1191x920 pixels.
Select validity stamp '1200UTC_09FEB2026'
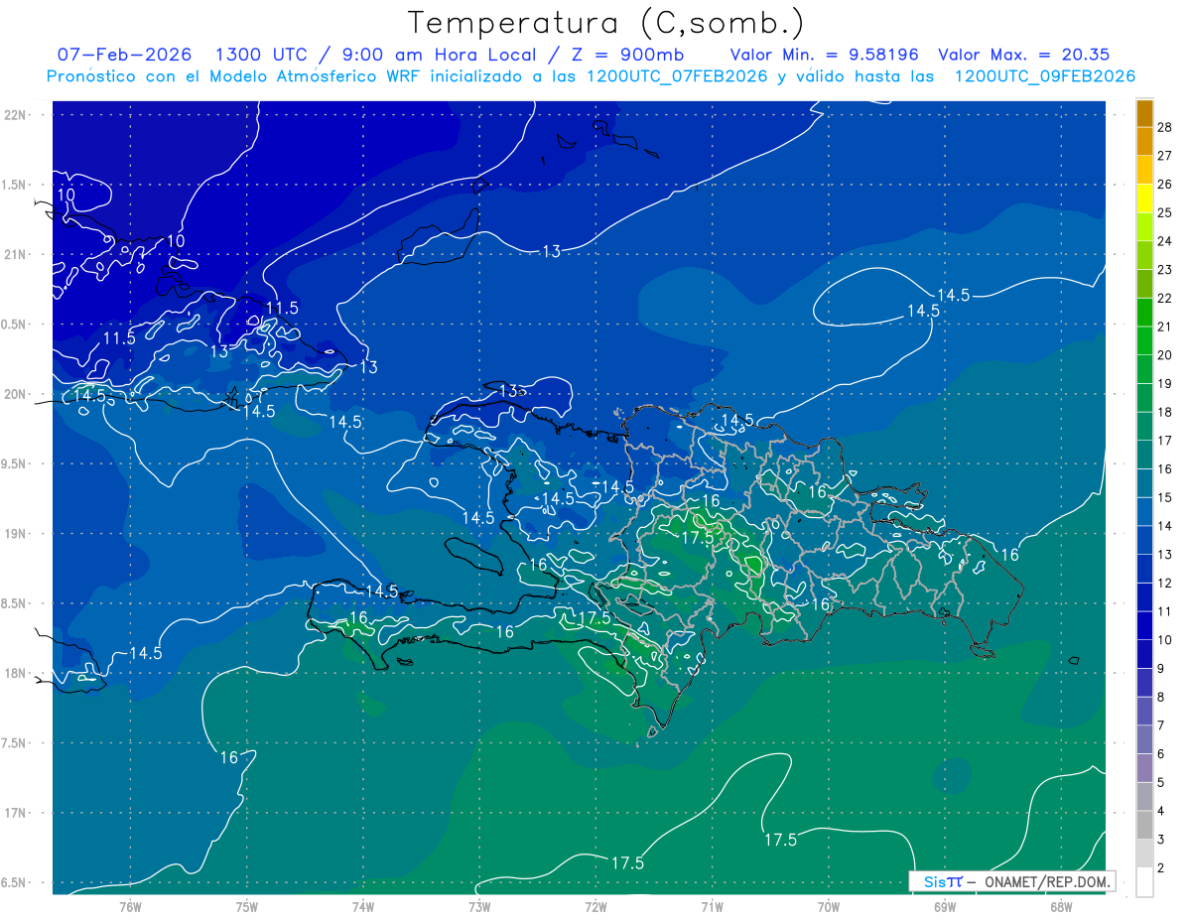click(1044, 75)
